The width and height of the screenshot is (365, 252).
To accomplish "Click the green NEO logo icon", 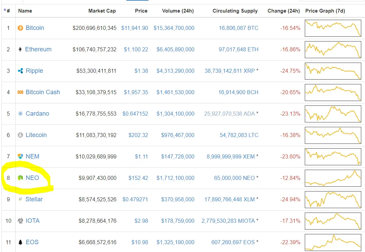I will (20, 178).
